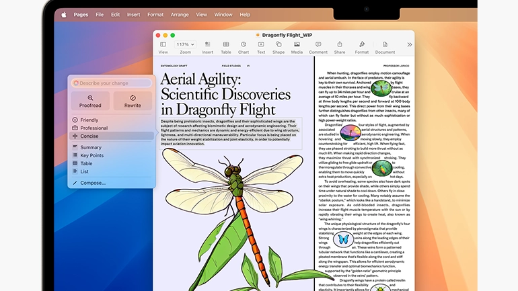Open the Format menu in the menu bar
Image resolution: width=518 pixels, height=291 pixels.
pyautogui.click(x=155, y=15)
